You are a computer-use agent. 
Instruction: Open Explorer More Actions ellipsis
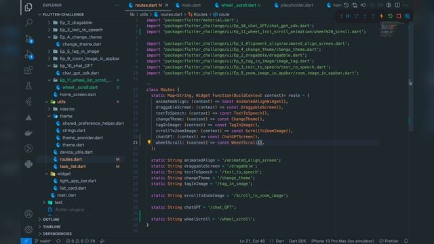(117, 5)
